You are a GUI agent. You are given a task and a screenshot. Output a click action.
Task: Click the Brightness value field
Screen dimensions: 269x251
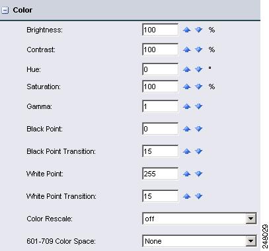pyautogui.click(x=161, y=30)
